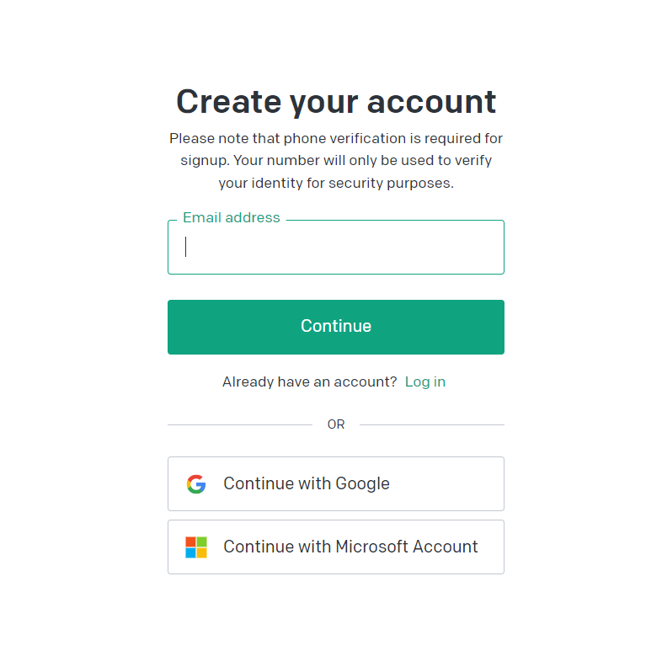646x651 pixels.
Task: Click the word account in the heading
Action: [x=432, y=102]
